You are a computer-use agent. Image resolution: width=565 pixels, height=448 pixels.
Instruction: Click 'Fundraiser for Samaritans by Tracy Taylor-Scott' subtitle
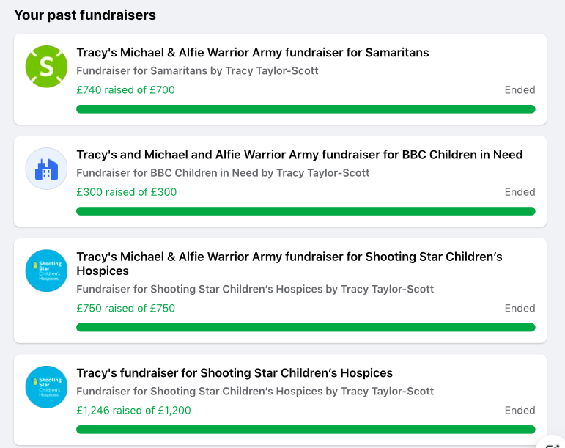[197, 70]
